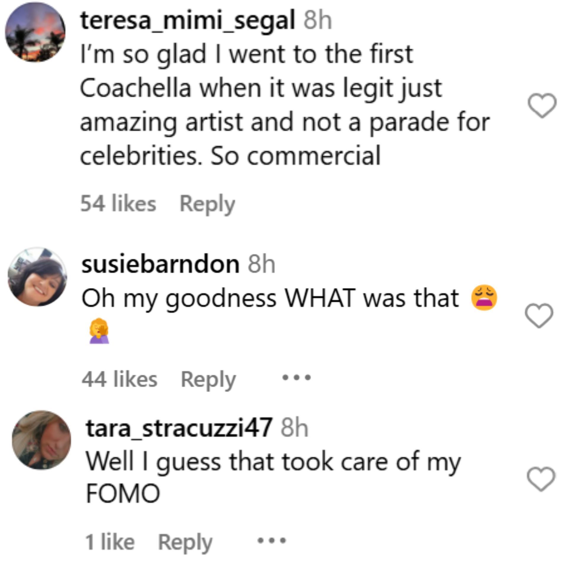The width and height of the screenshot is (563, 563).
Task: Open tara_stracuzzi47's profile avatar
Action: [41, 440]
